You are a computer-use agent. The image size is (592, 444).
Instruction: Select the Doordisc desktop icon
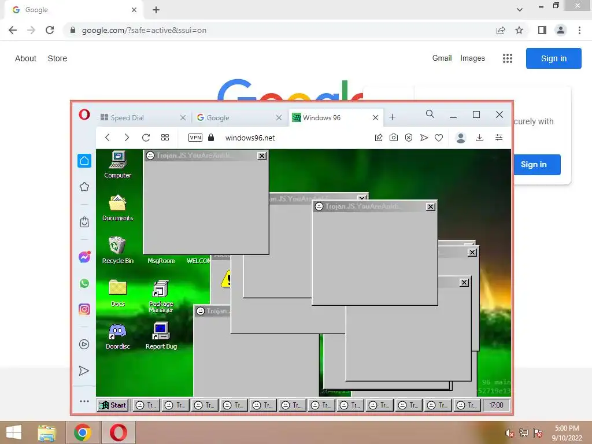coord(118,336)
